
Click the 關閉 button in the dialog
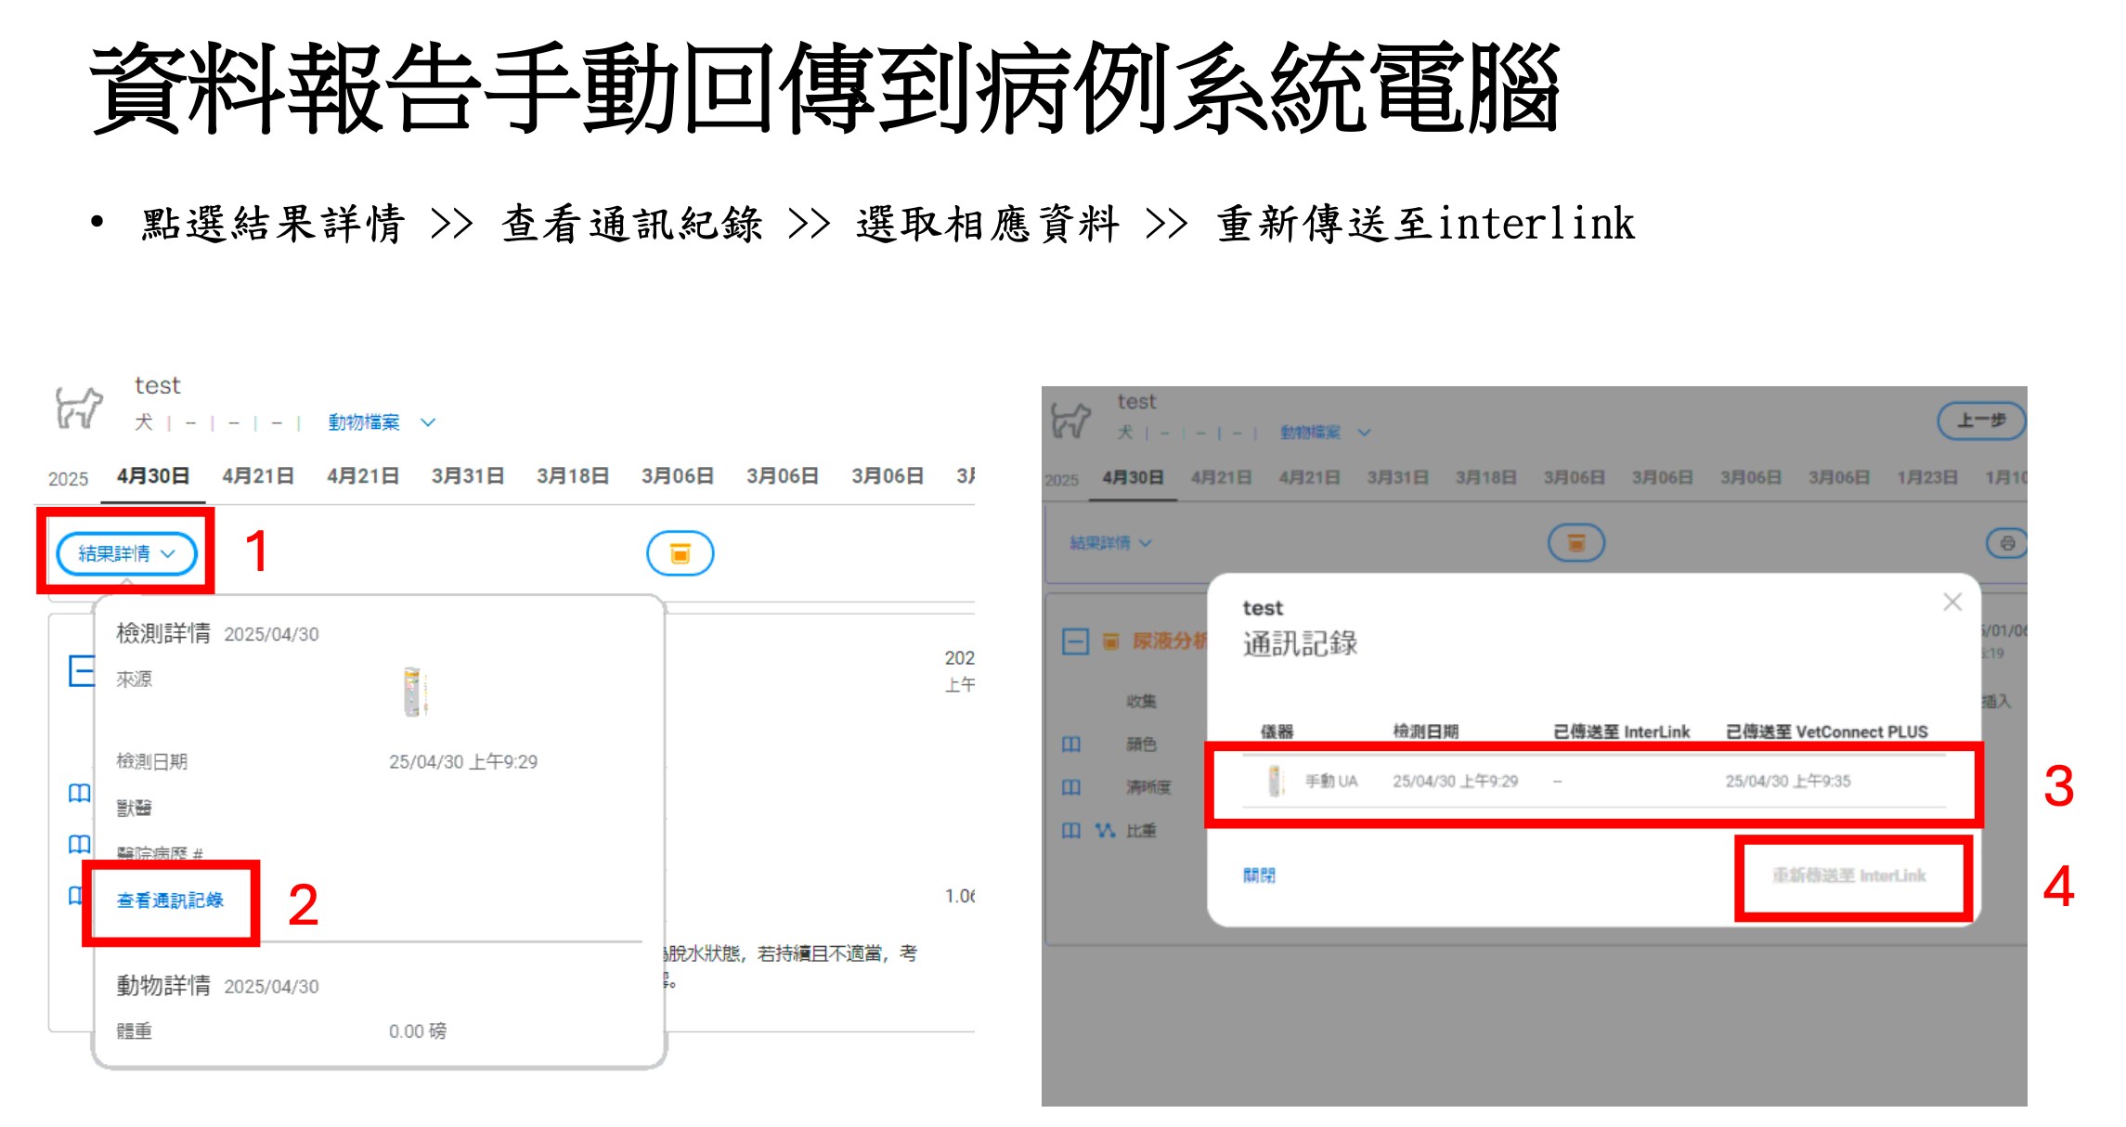1259,875
